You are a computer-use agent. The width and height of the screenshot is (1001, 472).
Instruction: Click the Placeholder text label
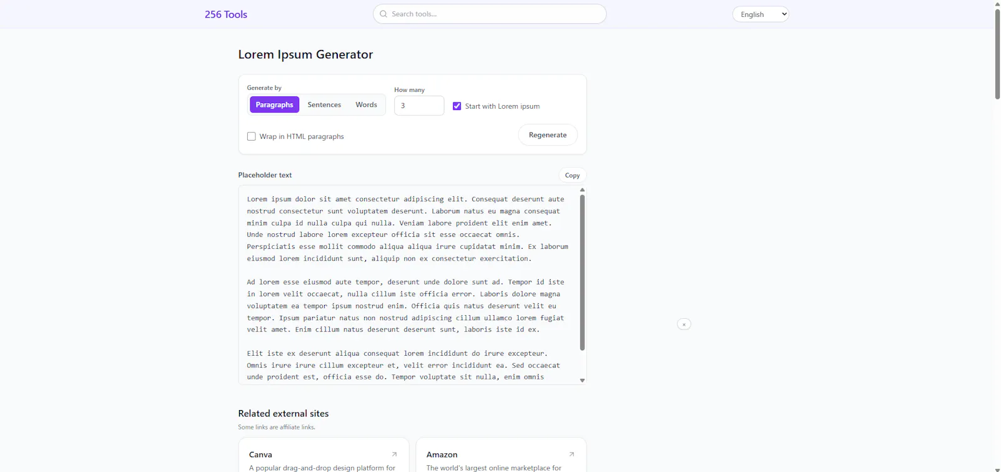click(265, 175)
